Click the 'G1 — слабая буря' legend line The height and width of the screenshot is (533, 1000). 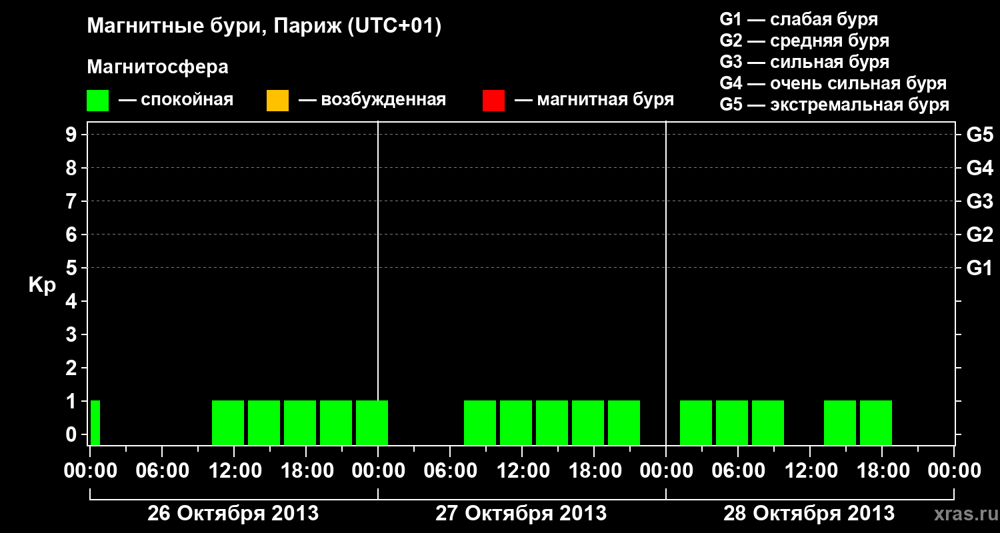coord(799,19)
